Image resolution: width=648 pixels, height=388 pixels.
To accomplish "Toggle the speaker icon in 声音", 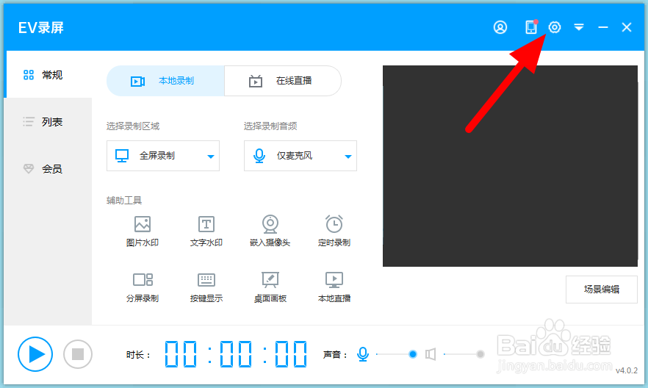I will click(431, 354).
